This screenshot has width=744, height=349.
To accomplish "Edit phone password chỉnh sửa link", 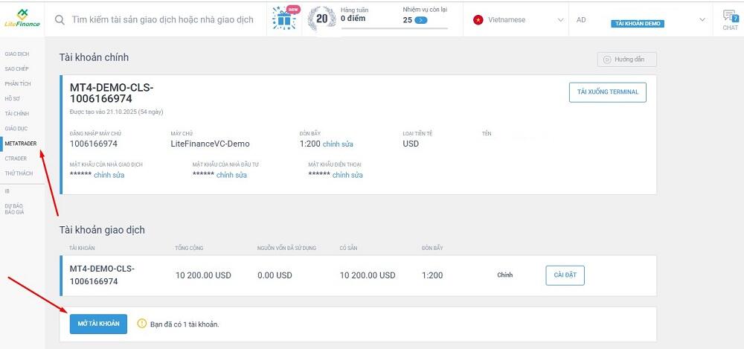I will [347, 175].
